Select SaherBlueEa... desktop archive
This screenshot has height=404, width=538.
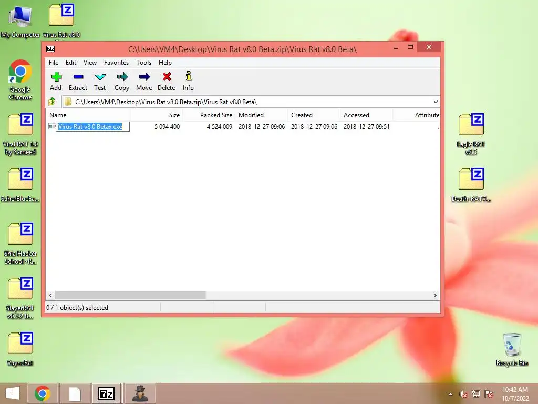tap(20, 185)
